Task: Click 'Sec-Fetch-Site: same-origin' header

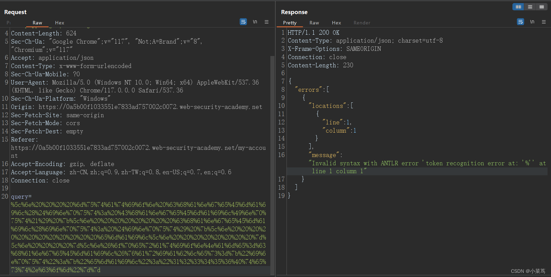Action: (x=58, y=115)
